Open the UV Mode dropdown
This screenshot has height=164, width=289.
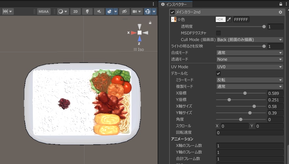(250, 67)
